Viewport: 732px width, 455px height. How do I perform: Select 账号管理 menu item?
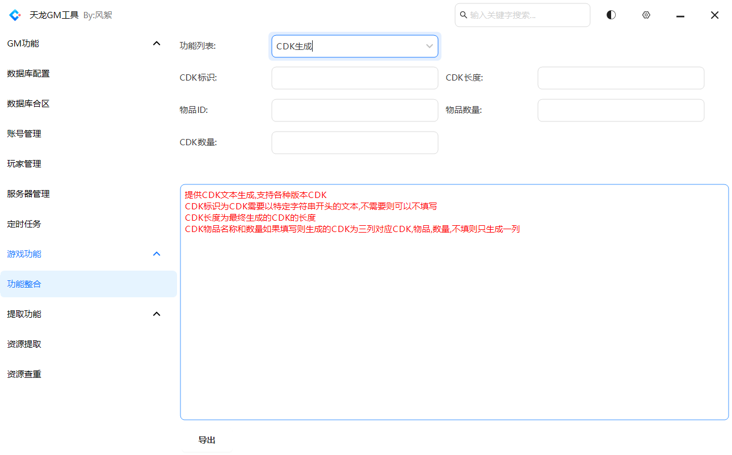[24, 134]
